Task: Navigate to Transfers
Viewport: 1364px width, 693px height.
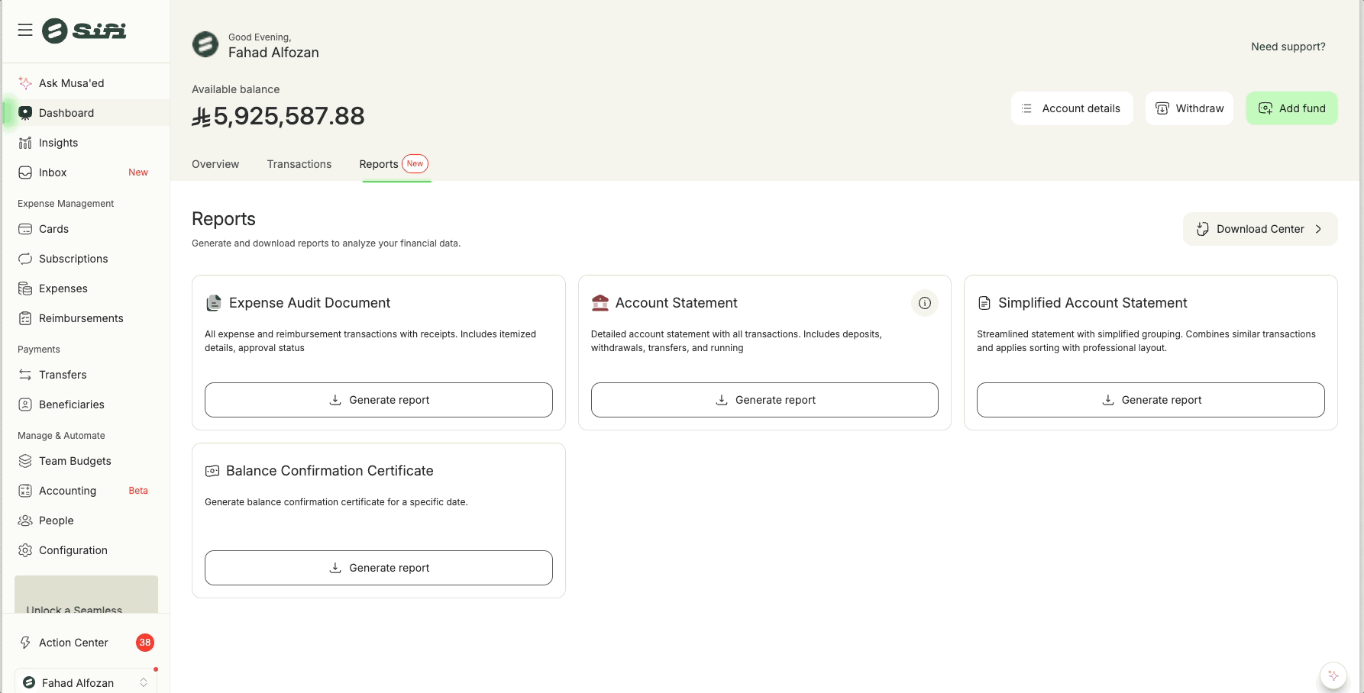Action: 63,375
